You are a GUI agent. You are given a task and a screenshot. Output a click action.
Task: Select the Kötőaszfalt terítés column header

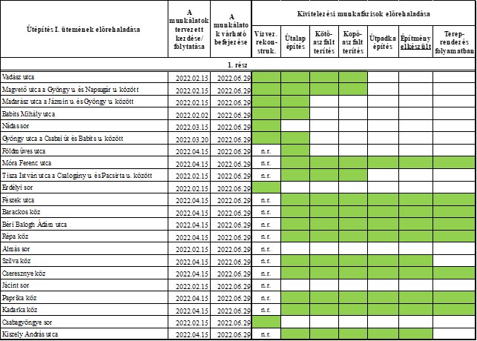tap(323, 42)
